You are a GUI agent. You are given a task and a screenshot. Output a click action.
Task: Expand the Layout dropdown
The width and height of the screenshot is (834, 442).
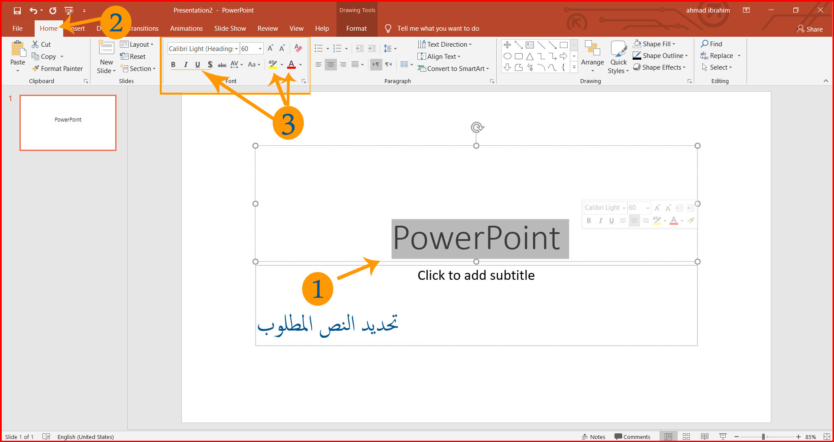[137, 44]
